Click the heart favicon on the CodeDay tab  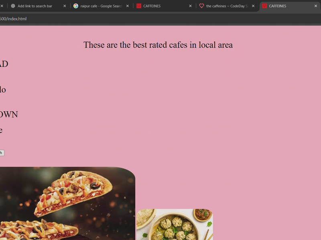click(201, 6)
